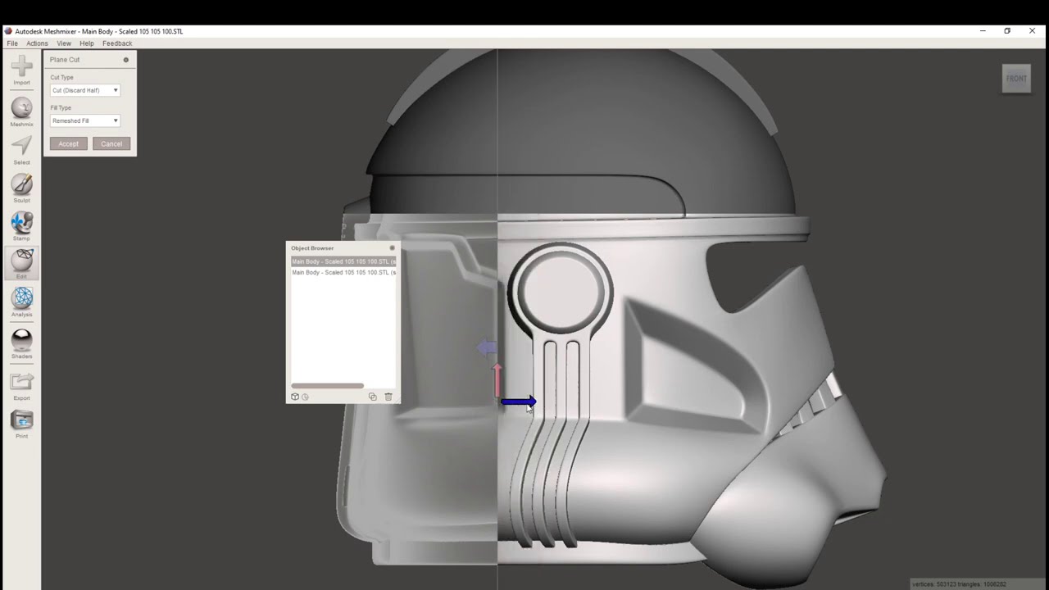
Task: Open the Fill Type dropdown
Action: click(85, 120)
